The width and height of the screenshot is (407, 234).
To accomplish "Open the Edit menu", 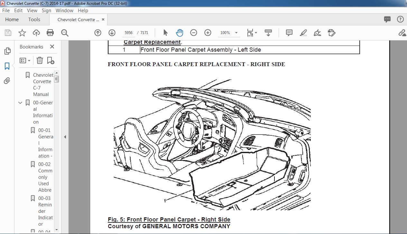I will [x=18, y=11].
